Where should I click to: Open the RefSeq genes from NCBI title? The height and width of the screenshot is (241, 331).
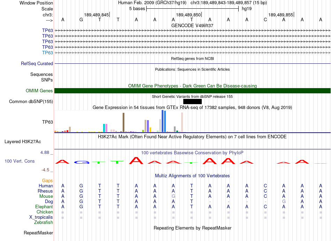(x=192, y=59)
